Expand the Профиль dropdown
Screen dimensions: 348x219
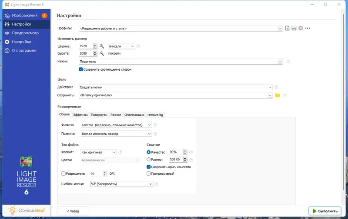[x=280, y=28]
